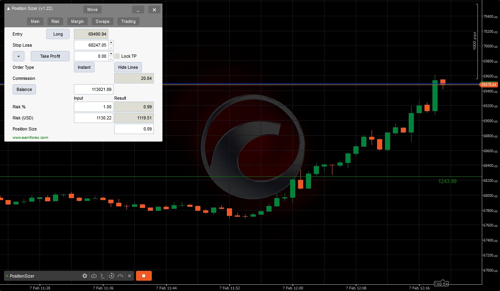Edit the Risk % input field
Viewport: 500px width, 291px height.
[94, 107]
